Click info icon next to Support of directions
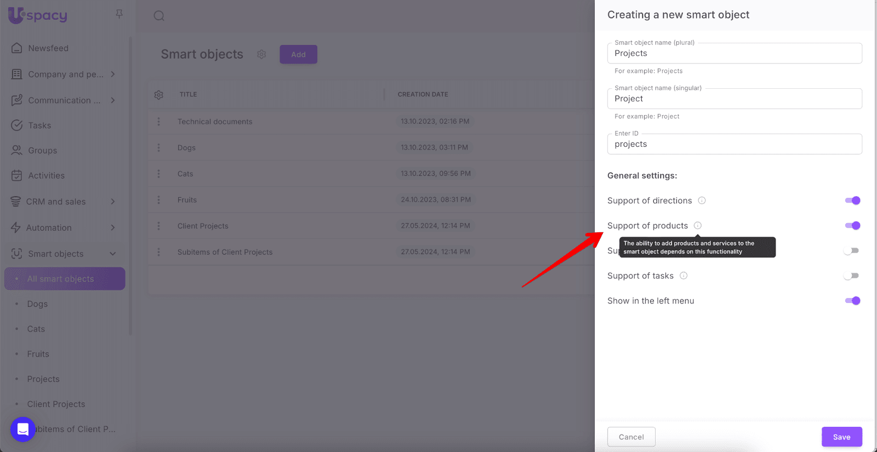Image resolution: width=877 pixels, height=452 pixels. point(702,201)
